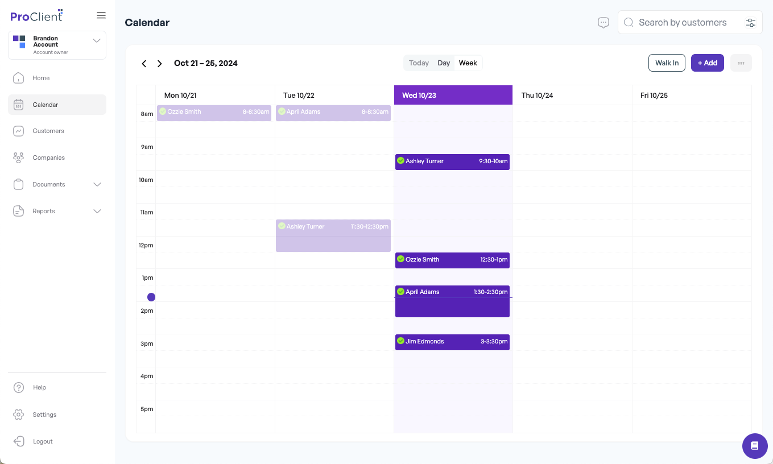Click the current time marker dot
The image size is (773, 464).
point(151,297)
